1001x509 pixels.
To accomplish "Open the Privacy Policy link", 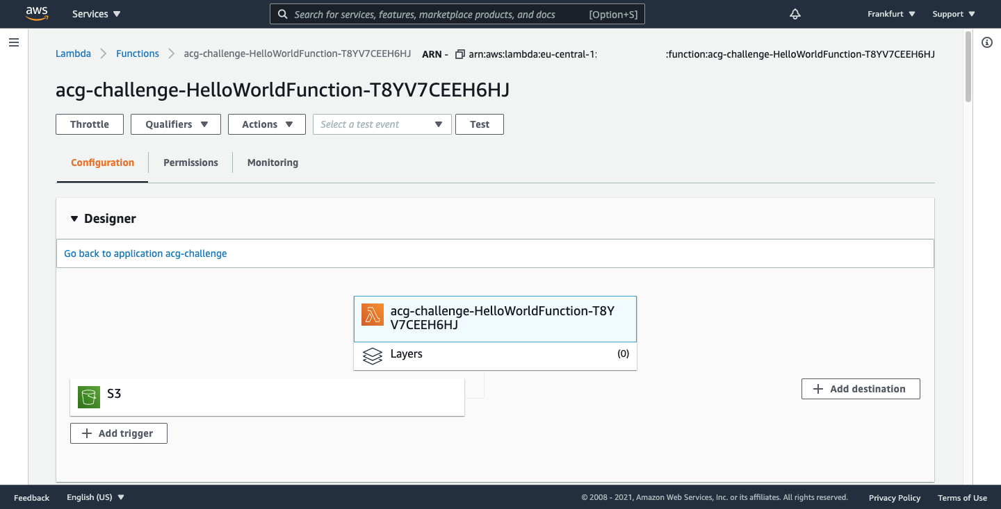I will pos(895,498).
